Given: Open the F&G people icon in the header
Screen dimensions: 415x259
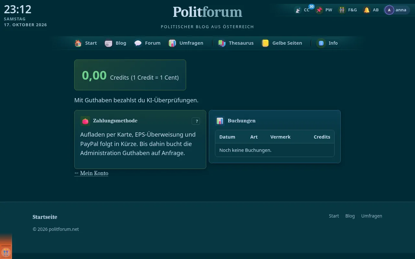Looking at the screenshot, I should (342, 10).
